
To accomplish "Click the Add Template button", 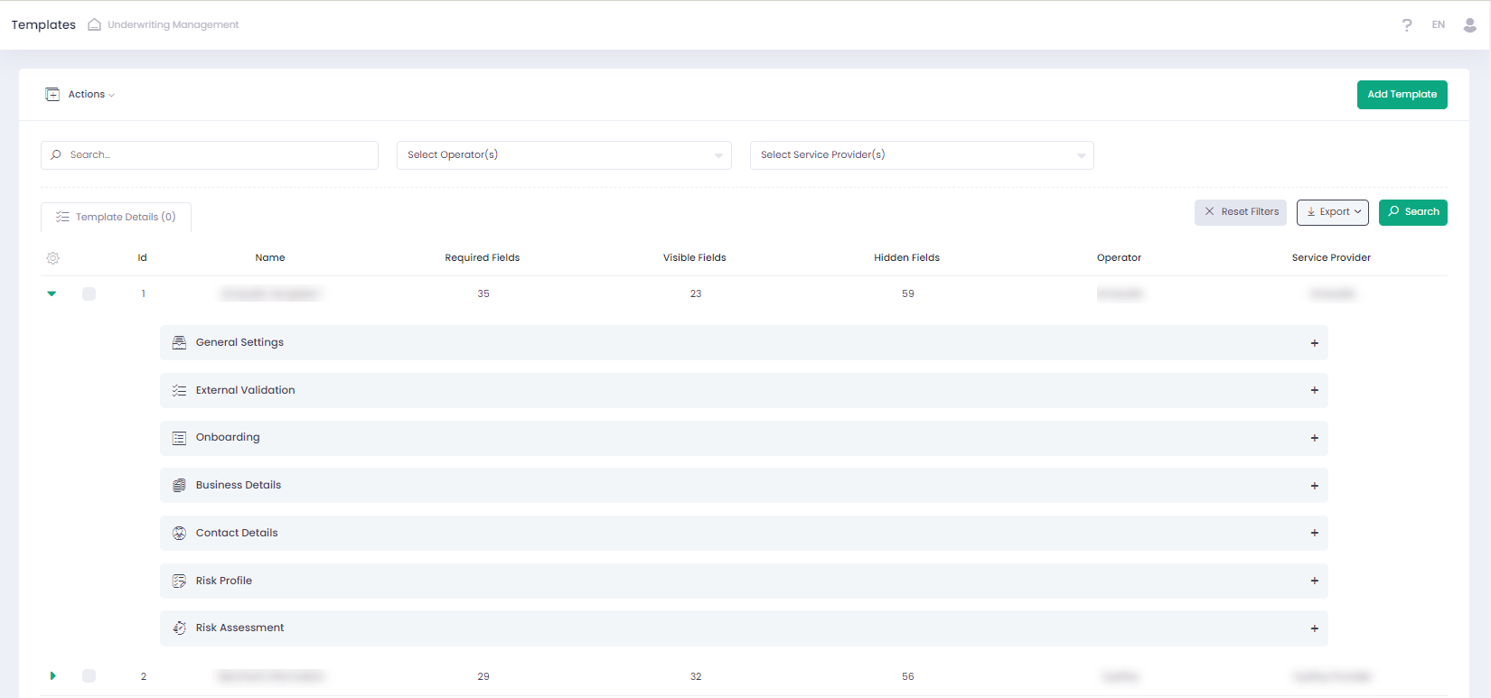I will (x=1402, y=95).
